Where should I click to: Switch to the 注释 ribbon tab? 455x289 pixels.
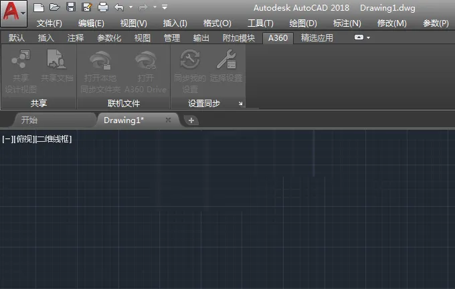76,38
